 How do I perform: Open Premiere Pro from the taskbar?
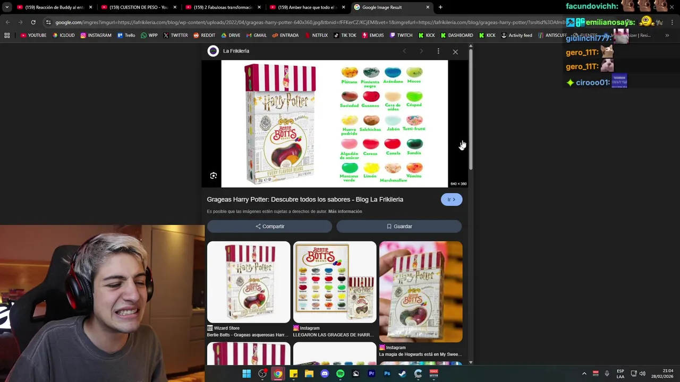[371, 374]
